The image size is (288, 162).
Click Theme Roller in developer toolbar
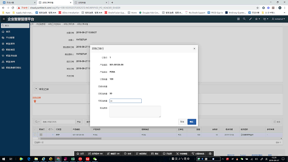[x=198, y=153]
